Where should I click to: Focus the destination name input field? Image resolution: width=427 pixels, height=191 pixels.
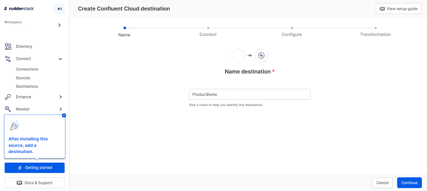250,94
